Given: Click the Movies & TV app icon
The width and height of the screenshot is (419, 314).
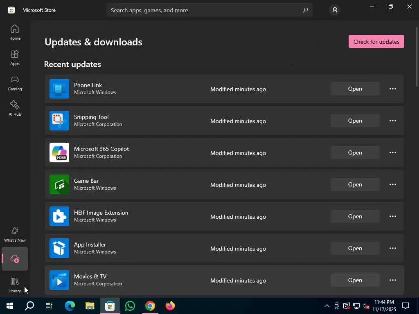Looking at the screenshot, I should (x=59, y=280).
